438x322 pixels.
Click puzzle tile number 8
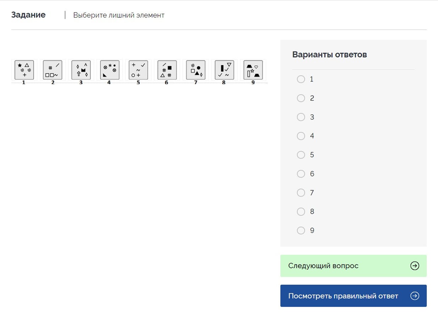click(224, 70)
